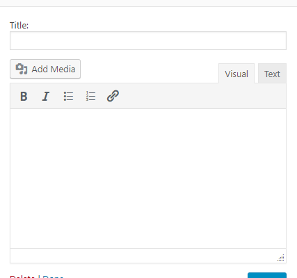Open the Add Media dialog
Screen dimensions: 297x278
45,69
